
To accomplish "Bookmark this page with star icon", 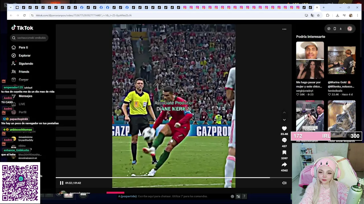I will point(318,15).
